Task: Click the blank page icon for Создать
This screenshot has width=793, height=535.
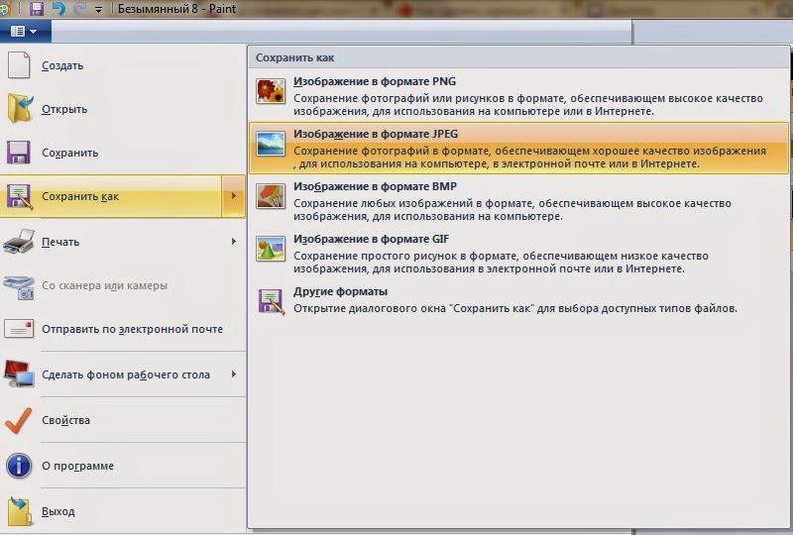Action: click(19, 65)
